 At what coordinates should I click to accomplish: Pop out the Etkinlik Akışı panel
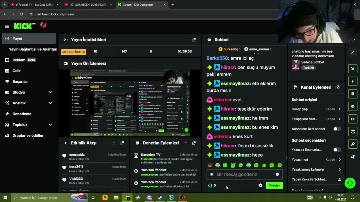(122, 143)
